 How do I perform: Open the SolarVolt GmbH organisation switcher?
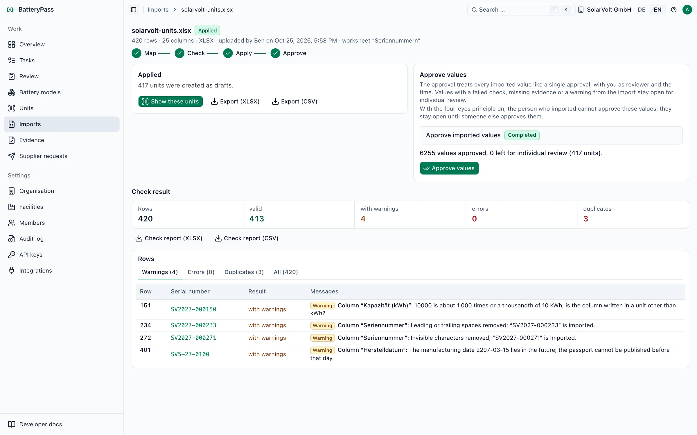point(605,10)
